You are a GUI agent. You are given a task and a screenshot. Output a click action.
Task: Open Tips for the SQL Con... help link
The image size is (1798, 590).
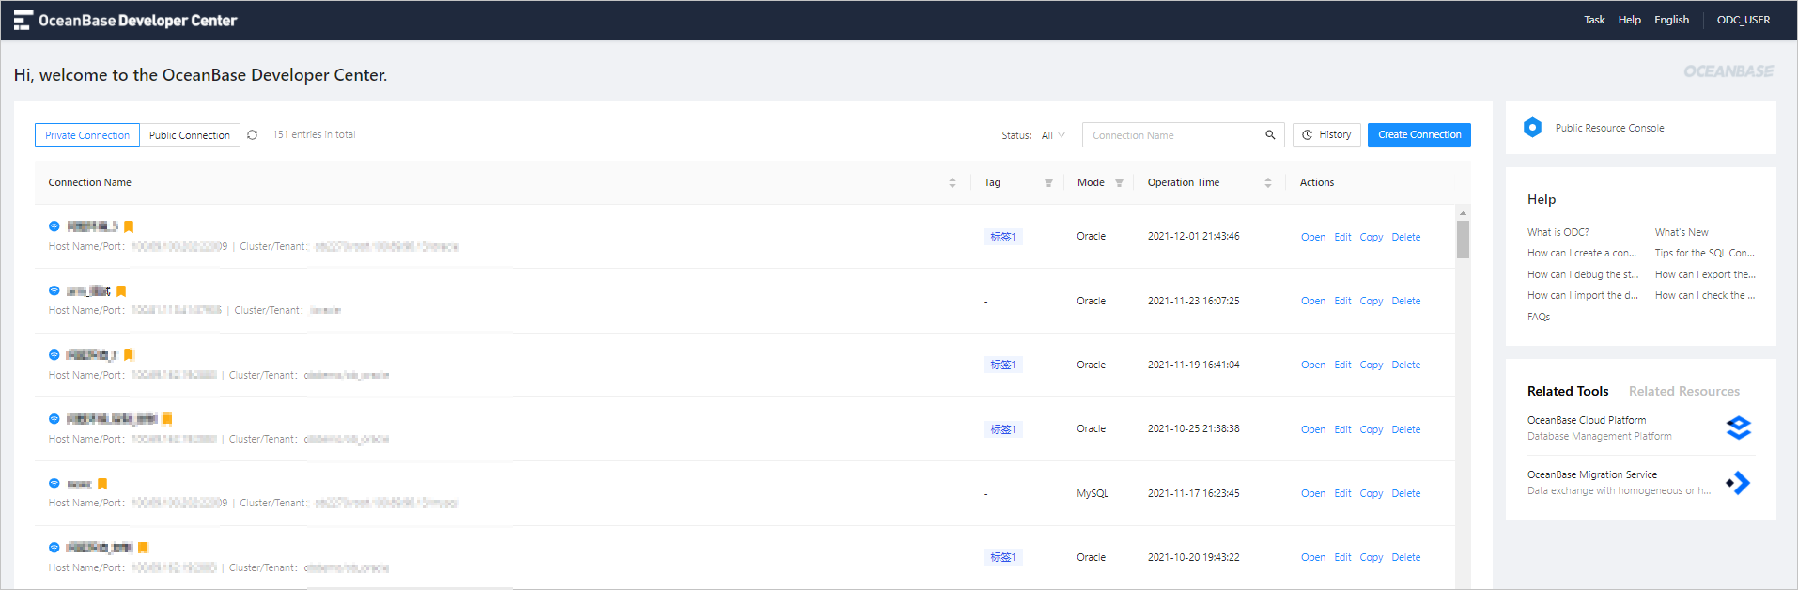[1705, 254]
